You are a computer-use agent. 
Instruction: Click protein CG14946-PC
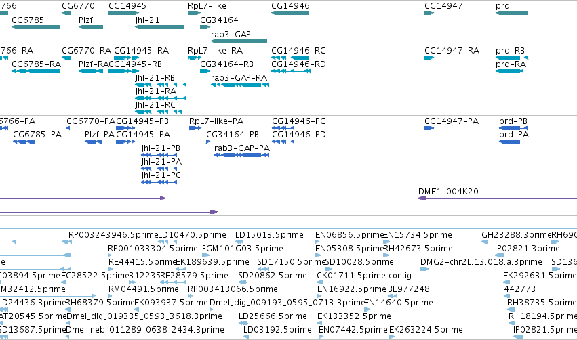pyautogui.click(x=298, y=121)
